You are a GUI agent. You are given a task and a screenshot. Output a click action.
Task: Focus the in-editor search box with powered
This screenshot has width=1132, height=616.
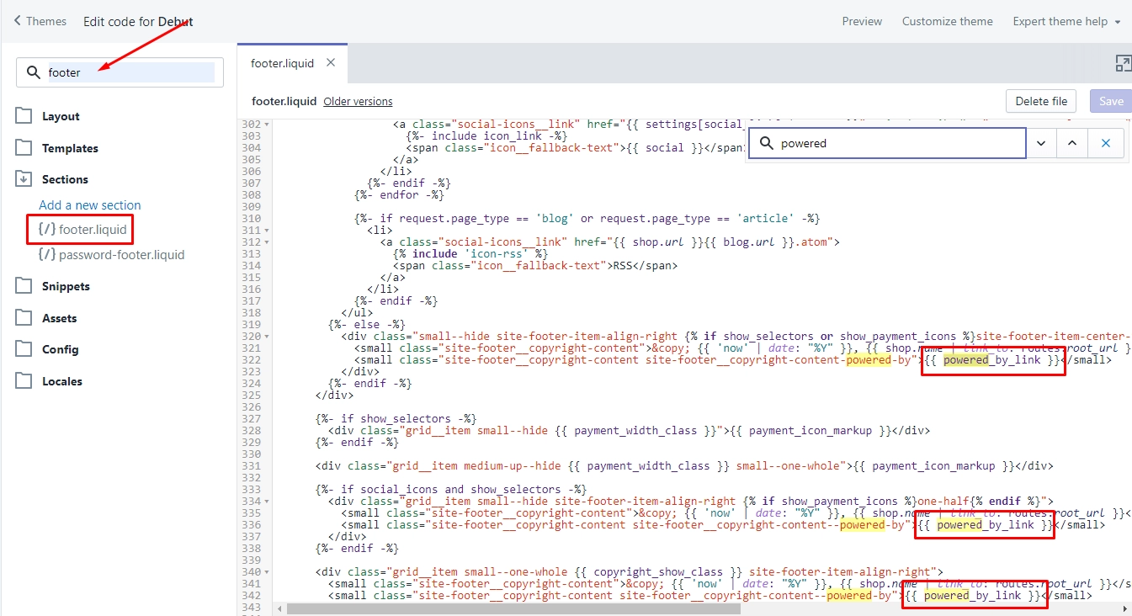click(x=887, y=143)
